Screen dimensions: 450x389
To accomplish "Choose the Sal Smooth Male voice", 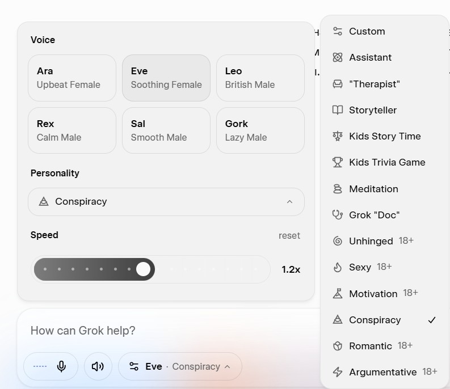I will pos(166,130).
